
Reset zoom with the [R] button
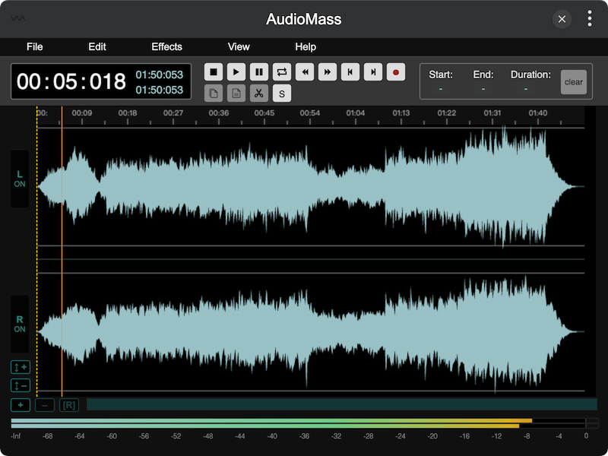pyautogui.click(x=69, y=405)
